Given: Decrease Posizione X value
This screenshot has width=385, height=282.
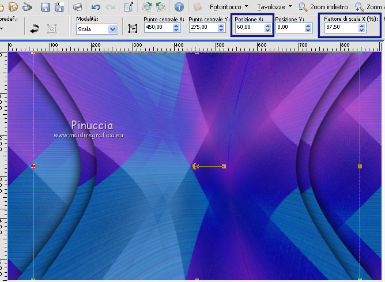Looking at the screenshot, I should [x=267, y=30].
